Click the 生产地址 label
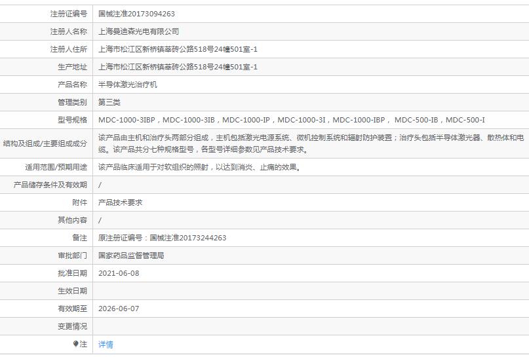529x357 pixels. pos(72,67)
